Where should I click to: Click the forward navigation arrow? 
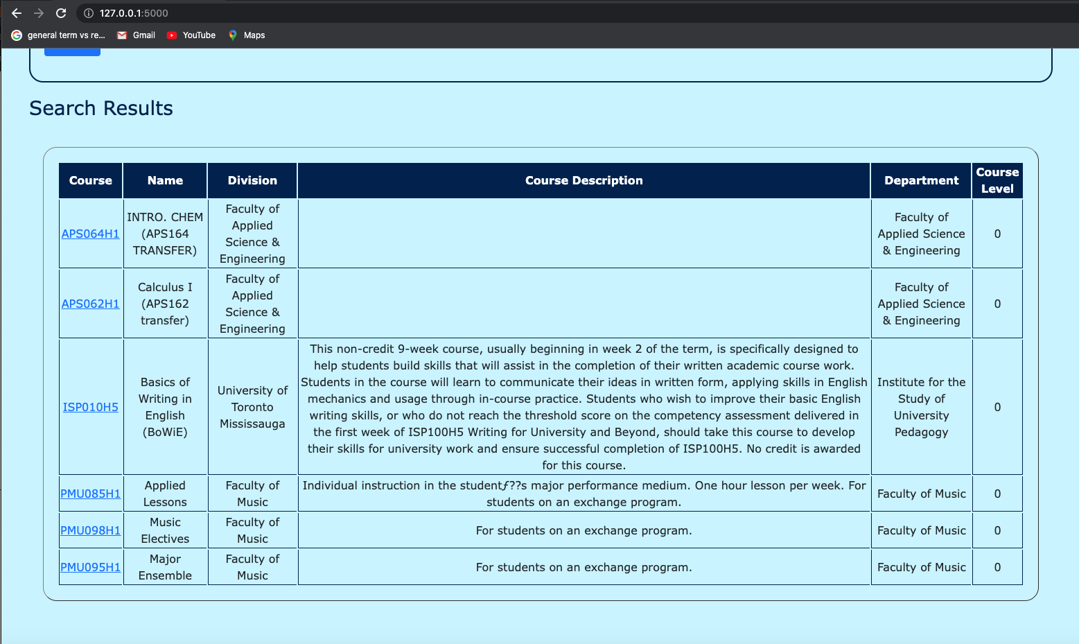[x=38, y=12]
